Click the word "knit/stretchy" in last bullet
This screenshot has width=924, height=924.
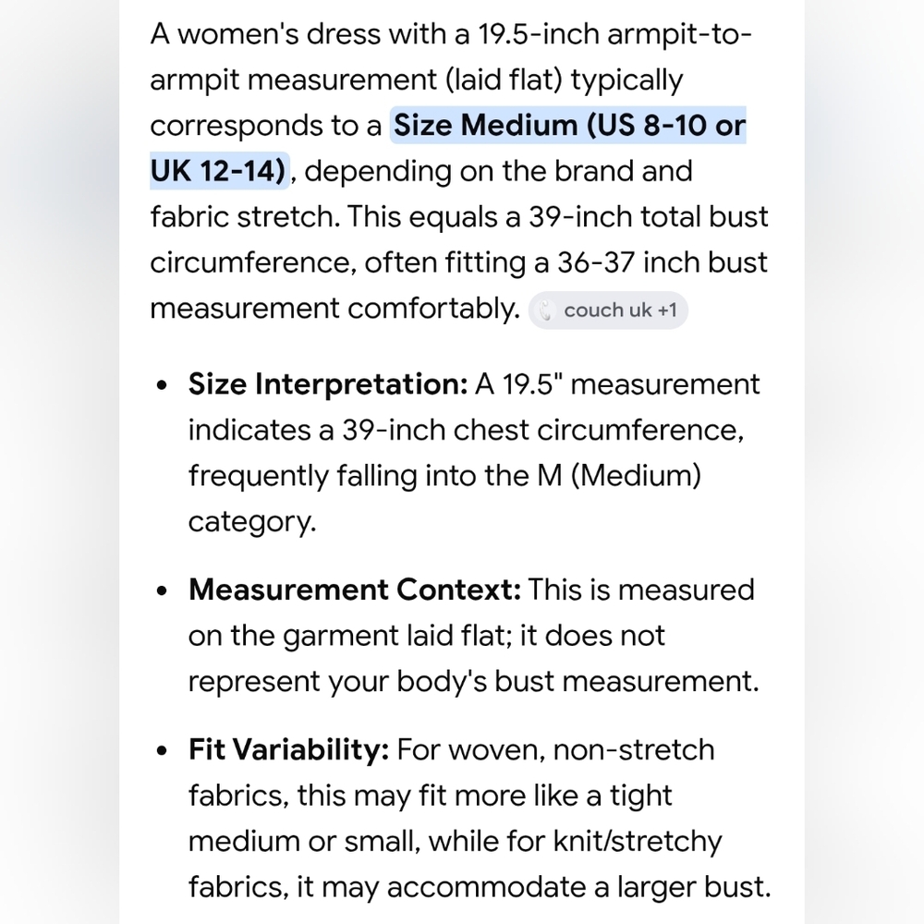[638, 842]
